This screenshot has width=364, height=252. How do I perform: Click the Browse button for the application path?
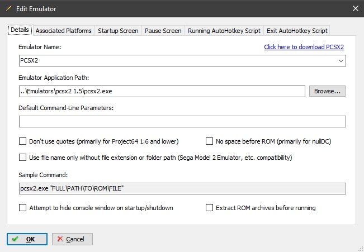coord(327,91)
